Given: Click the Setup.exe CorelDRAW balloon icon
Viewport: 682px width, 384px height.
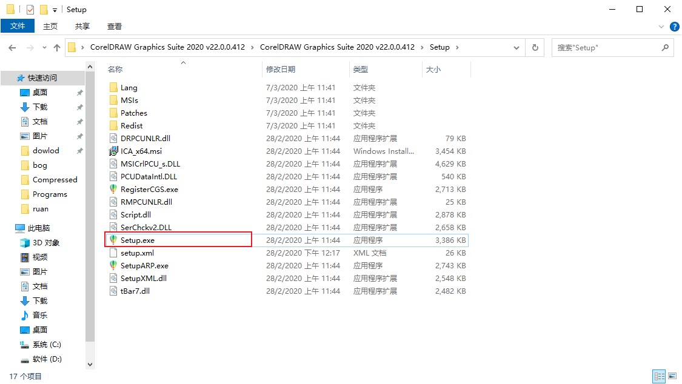Looking at the screenshot, I should pos(113,240).
